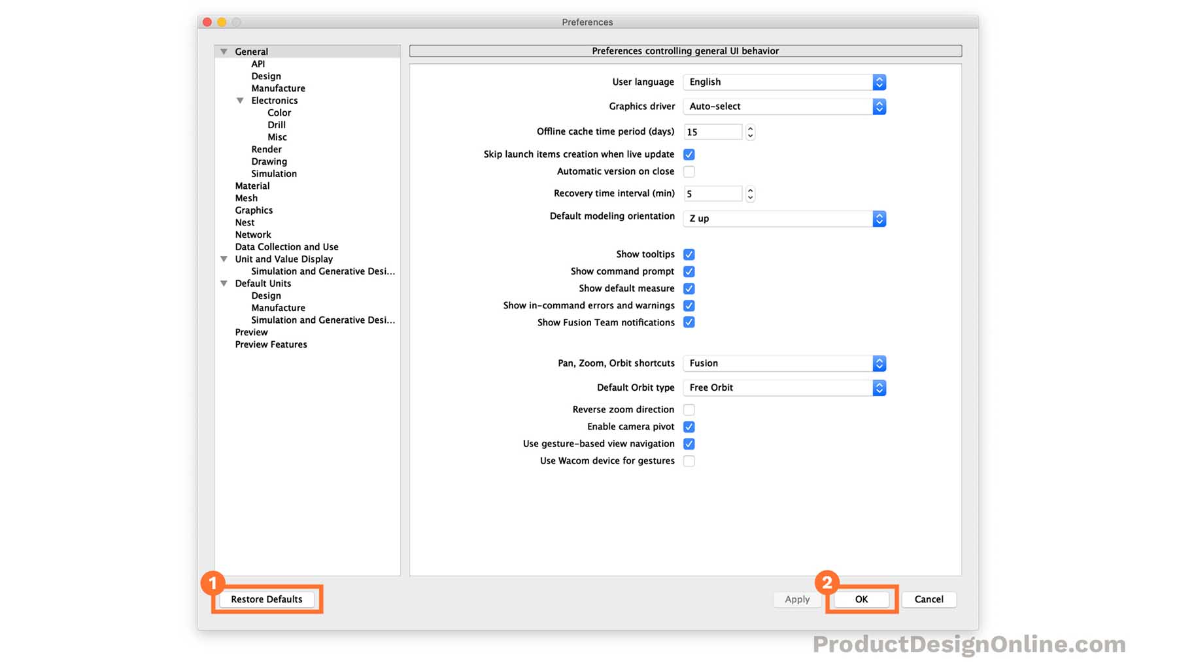Select the Unit and Value Display category

point(284,259)
